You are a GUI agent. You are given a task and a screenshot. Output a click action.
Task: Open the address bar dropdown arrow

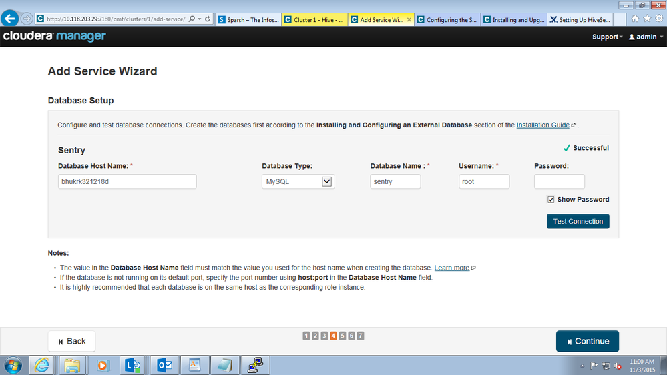pos(199,19)
